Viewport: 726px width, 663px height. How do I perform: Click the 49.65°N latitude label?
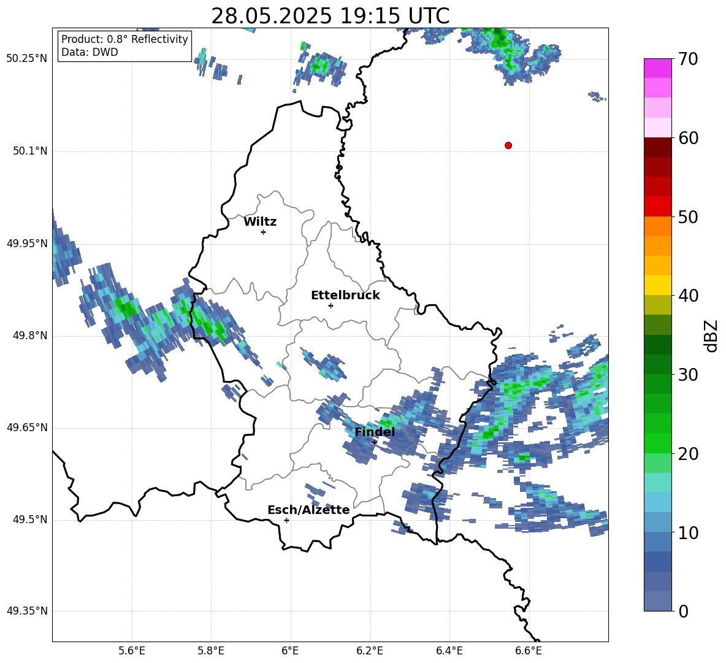click(27, 427)
